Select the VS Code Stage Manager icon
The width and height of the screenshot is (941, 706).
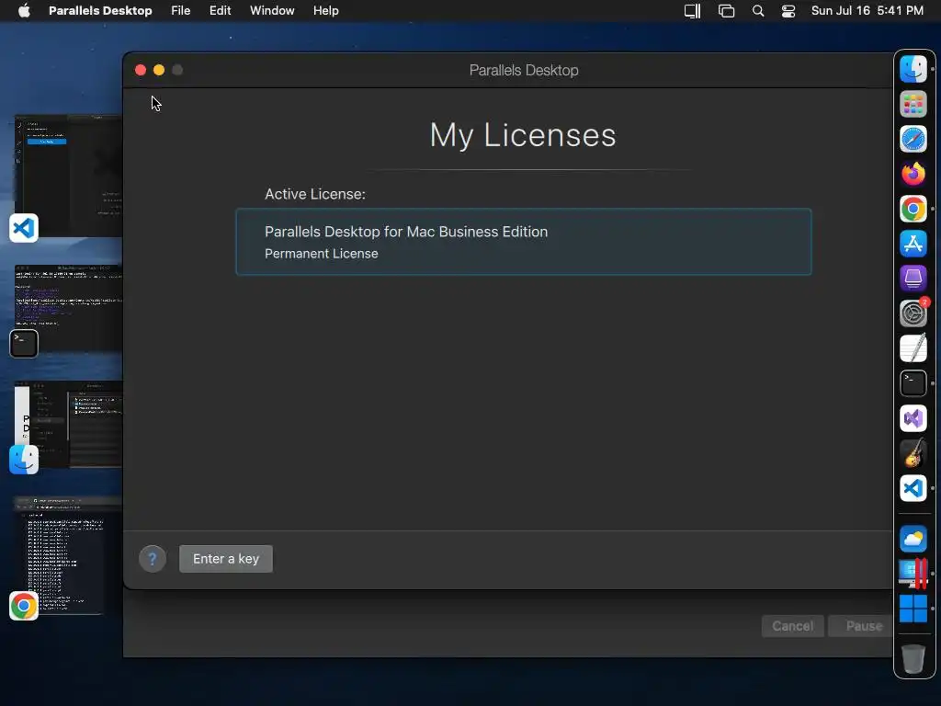tap(23, 228)
